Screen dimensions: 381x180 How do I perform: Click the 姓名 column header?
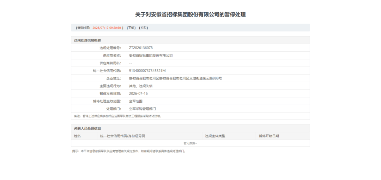click(84, 136)
